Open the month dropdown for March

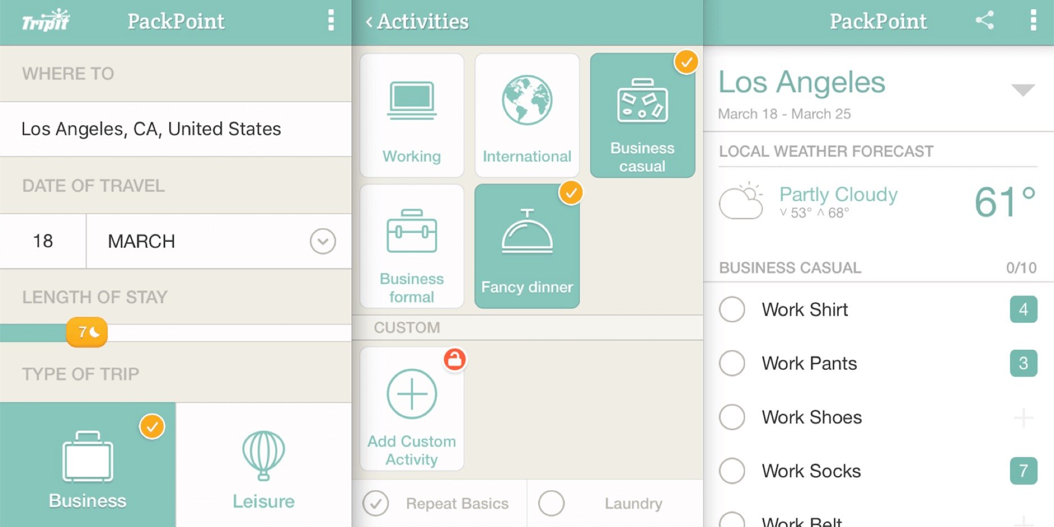[322, 241]
